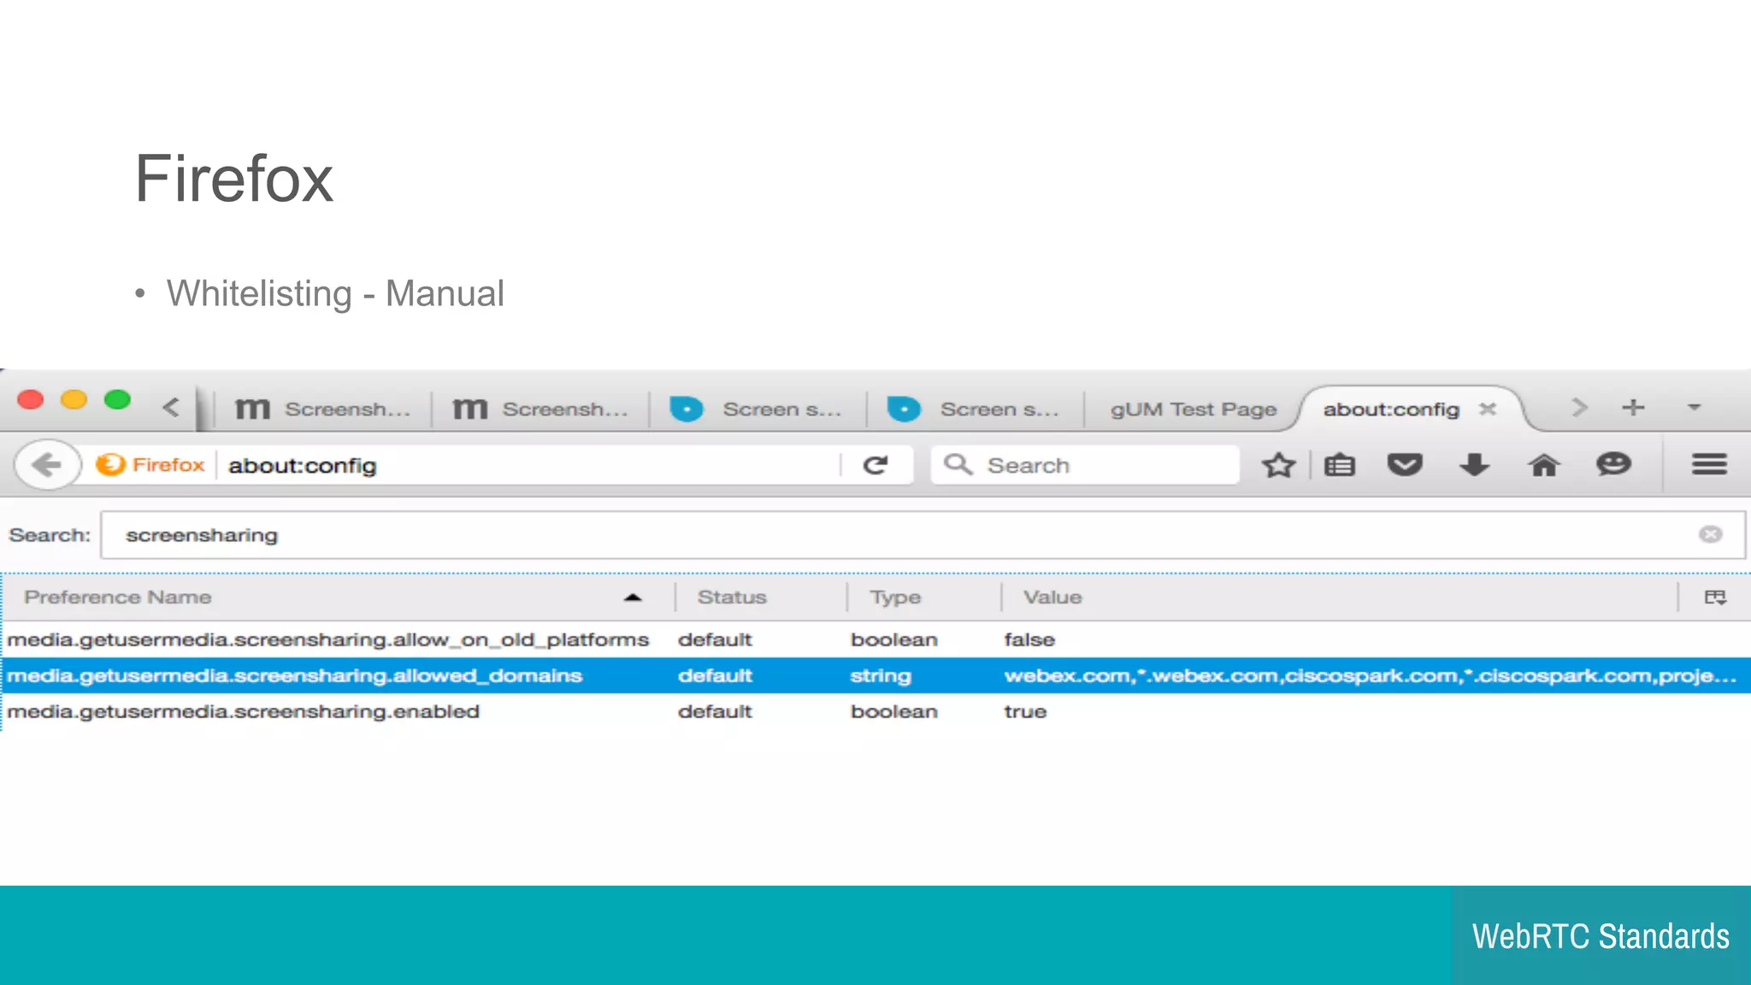Open the bookmarks list icon
1751x985 pixels.
[1340, 465]
